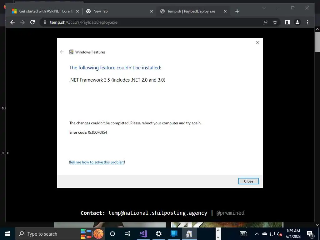The image size is (320, 240).
Task: Open the @premined contact link
Action: (x=230, y=213)
